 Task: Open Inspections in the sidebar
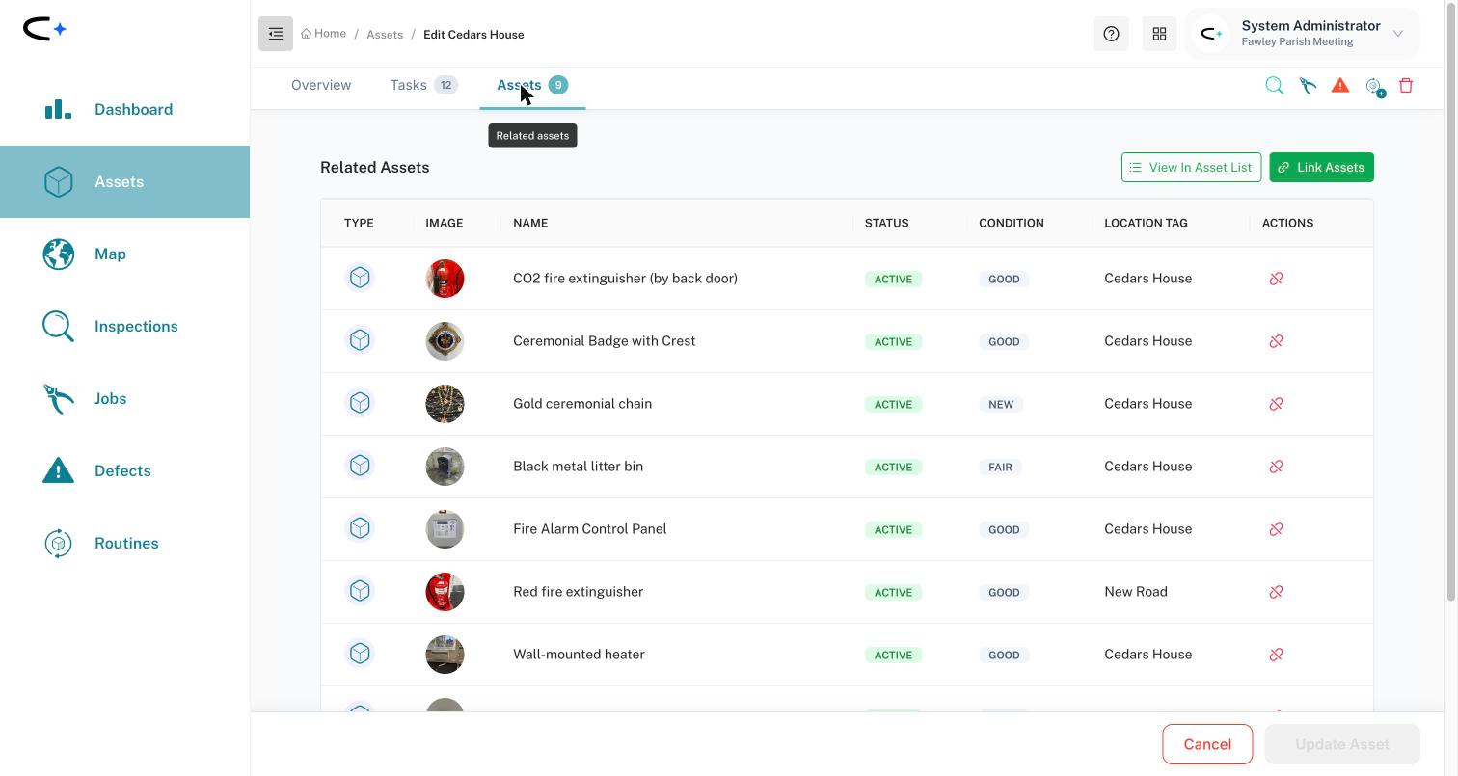(124, 326)
